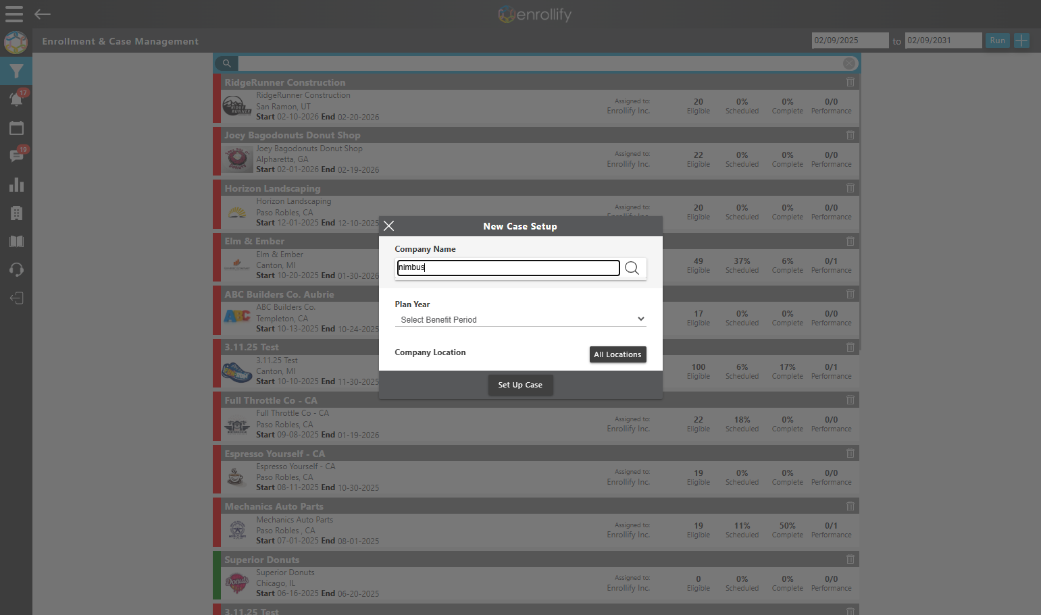Click the logout icon in sidebar
Viewport: 1041px width, 615px height.
click(x=16, y=298)
